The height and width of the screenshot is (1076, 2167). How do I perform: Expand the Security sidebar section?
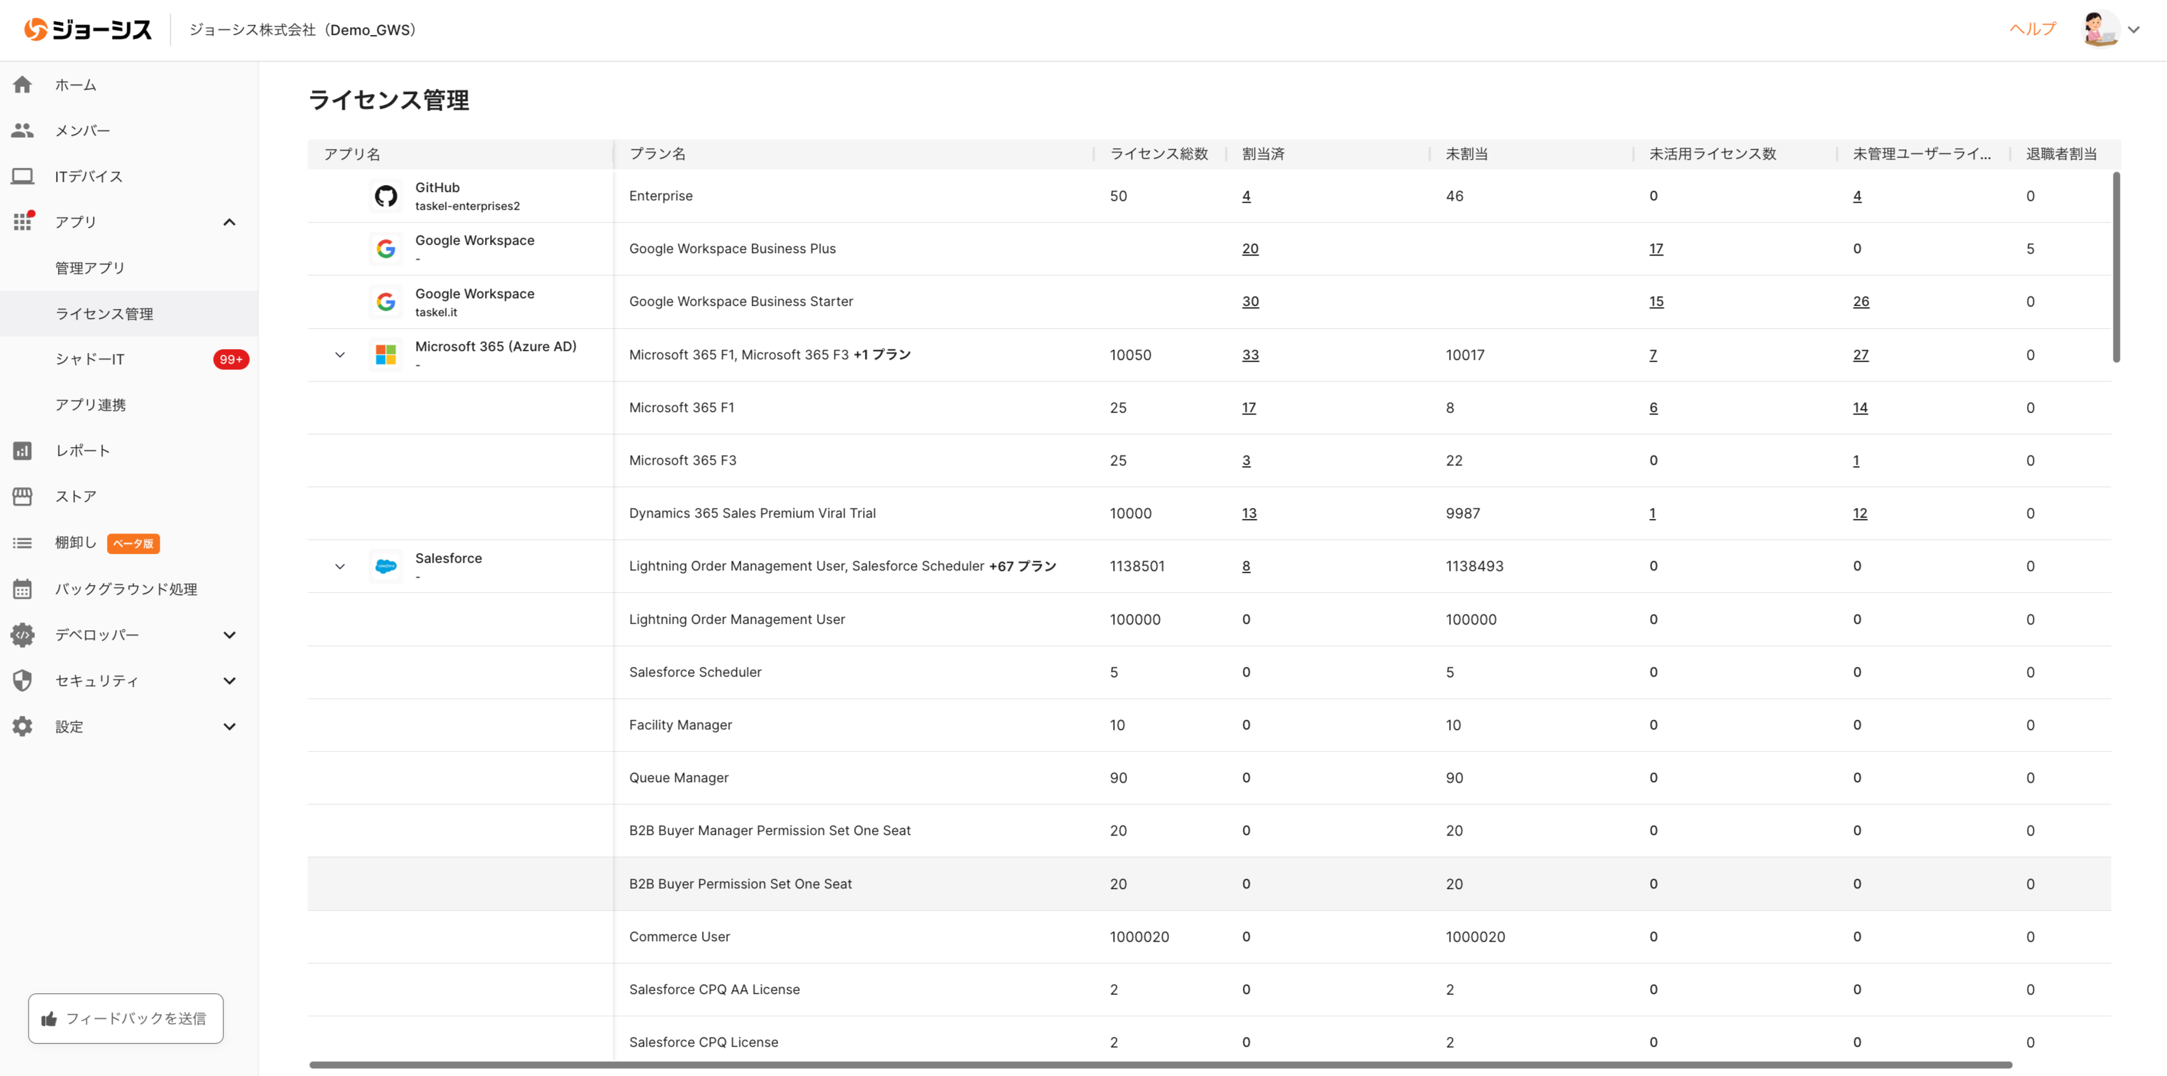(229, 681)
